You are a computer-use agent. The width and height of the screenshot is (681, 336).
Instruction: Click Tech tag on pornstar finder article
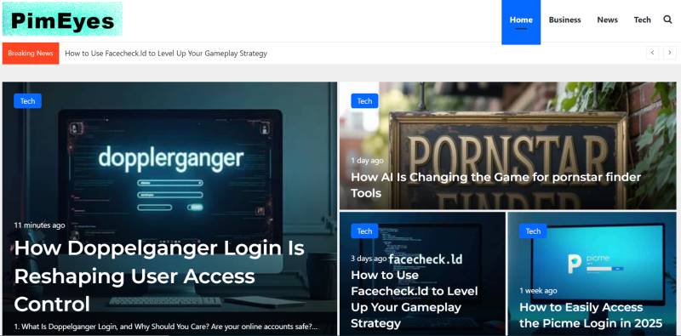(364, 101)
